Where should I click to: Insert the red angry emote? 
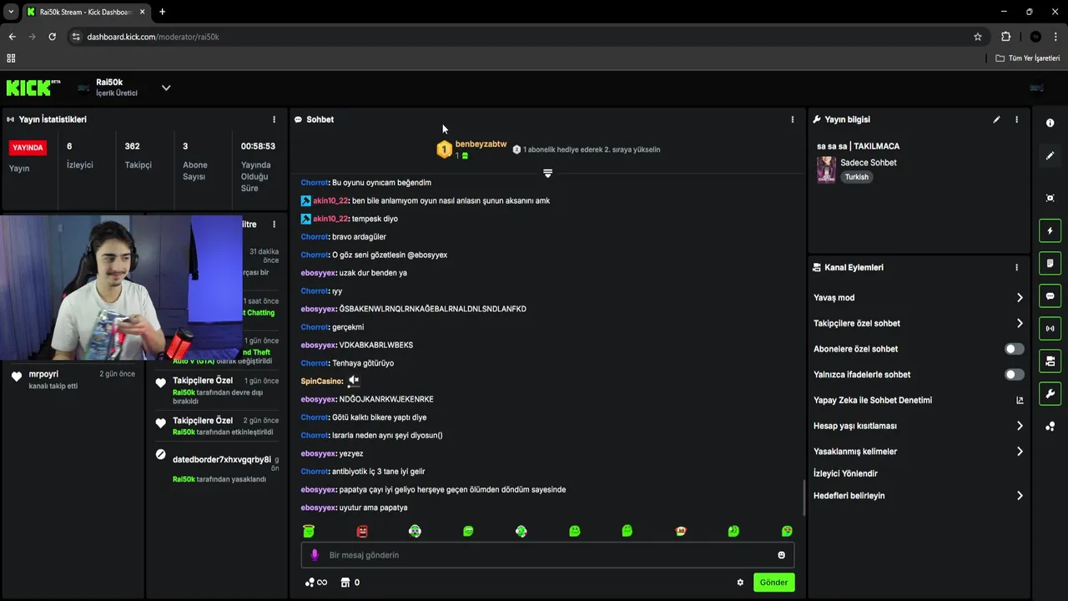362,531
